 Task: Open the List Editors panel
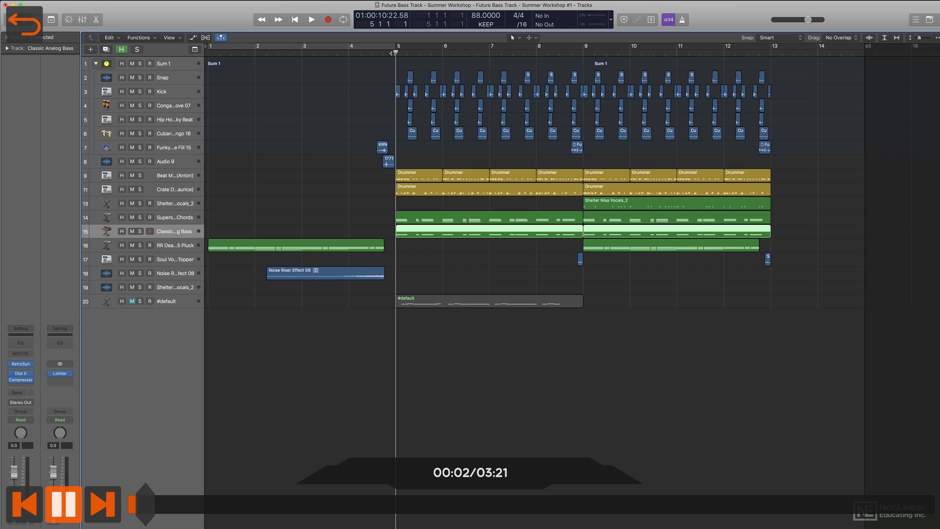tap(916, 20)
